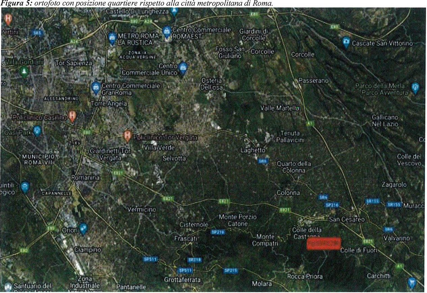Open the Parco della Merla adventure park pin
Screen dimensions: 427x293
click(x=415, y=88)
